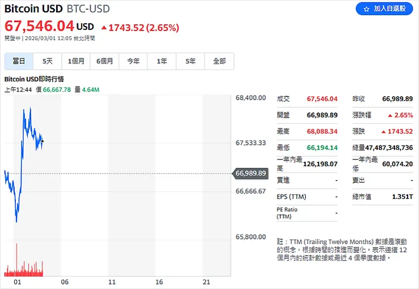Click the 總市值 value 1.351T

point(403,197)
